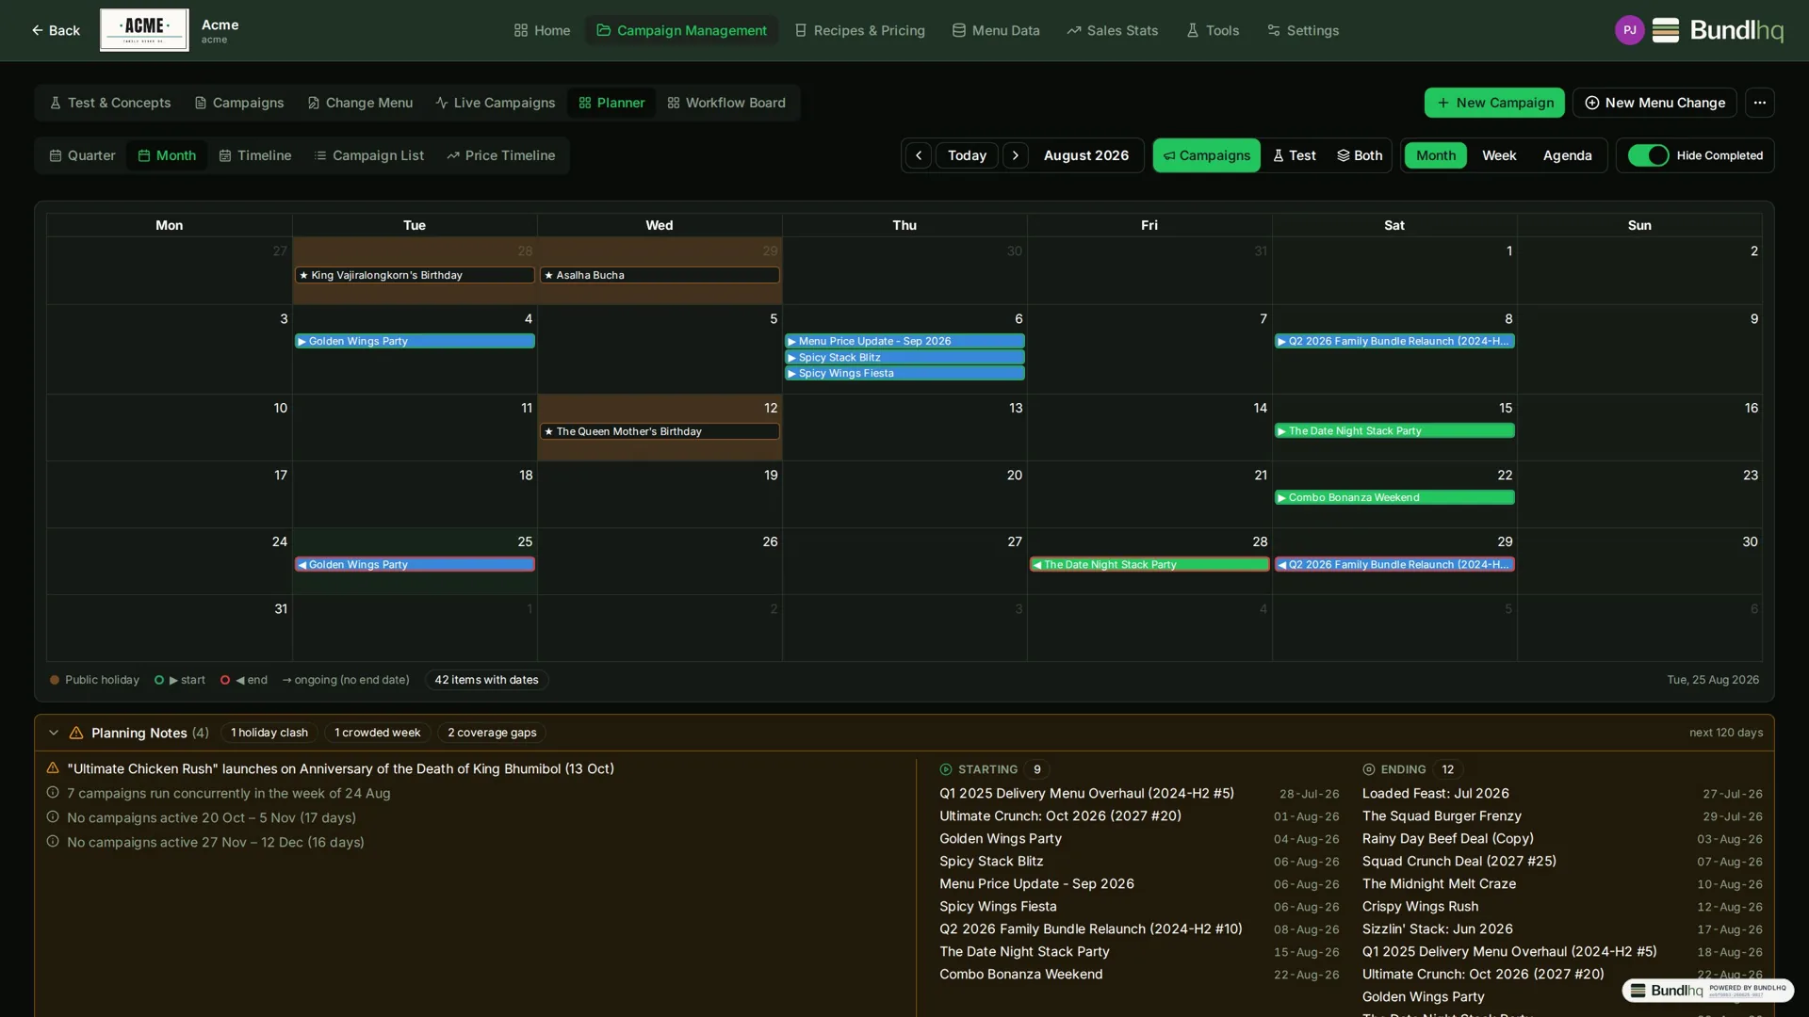
Task: Click the Planning Notes warning triangle icon
Action: [76, 733]
